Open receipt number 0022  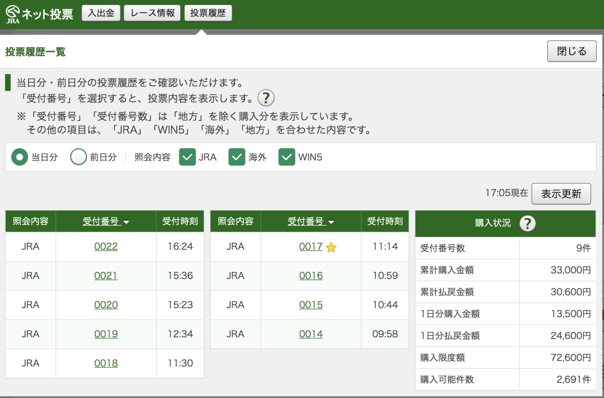(106, 247)
